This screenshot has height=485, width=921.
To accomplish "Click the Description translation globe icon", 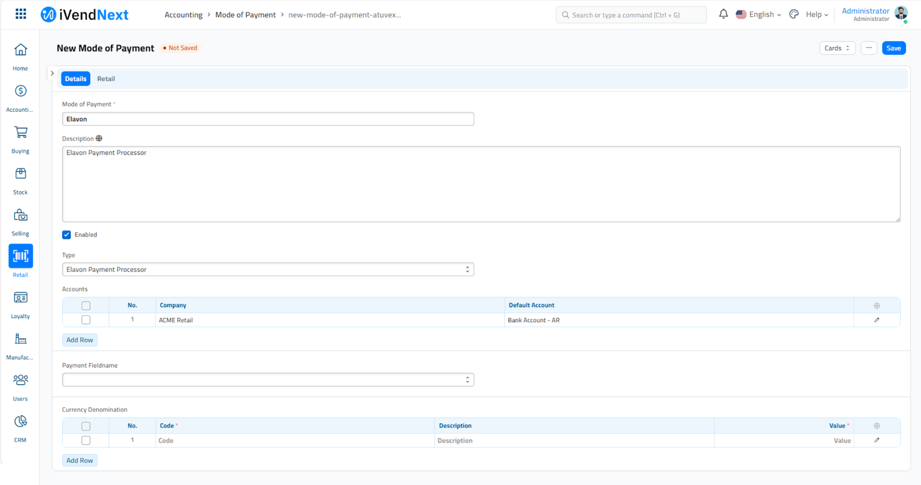I will 99,139.
